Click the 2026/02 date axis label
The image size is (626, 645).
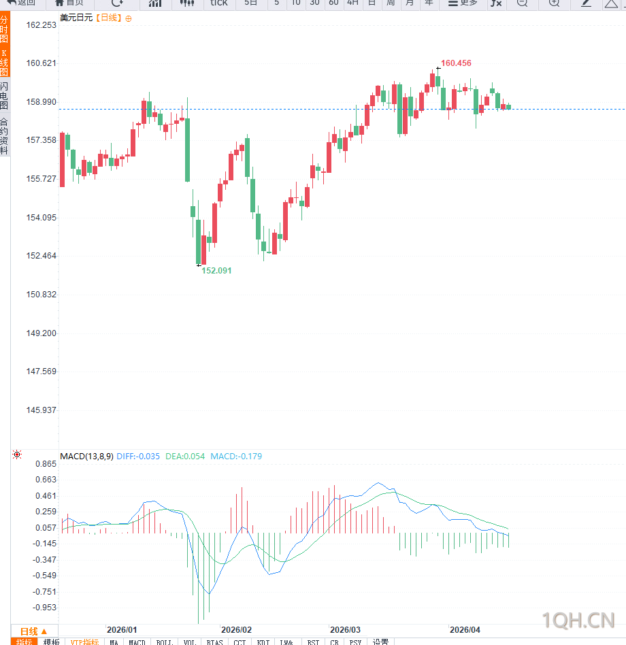236,630
